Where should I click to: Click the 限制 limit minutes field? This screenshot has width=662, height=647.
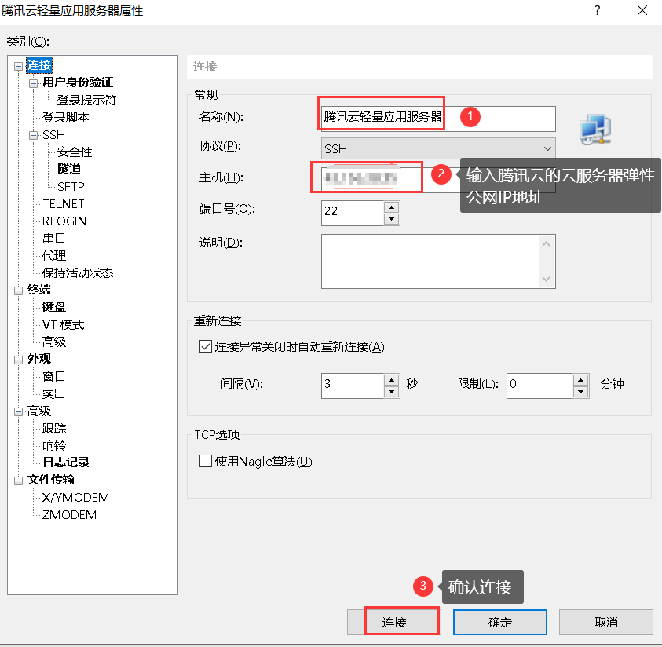click(540, 386)
